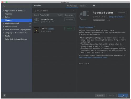Select the Toolset plugin icon in results
This screenshot has width=131, height=99.
36,30
